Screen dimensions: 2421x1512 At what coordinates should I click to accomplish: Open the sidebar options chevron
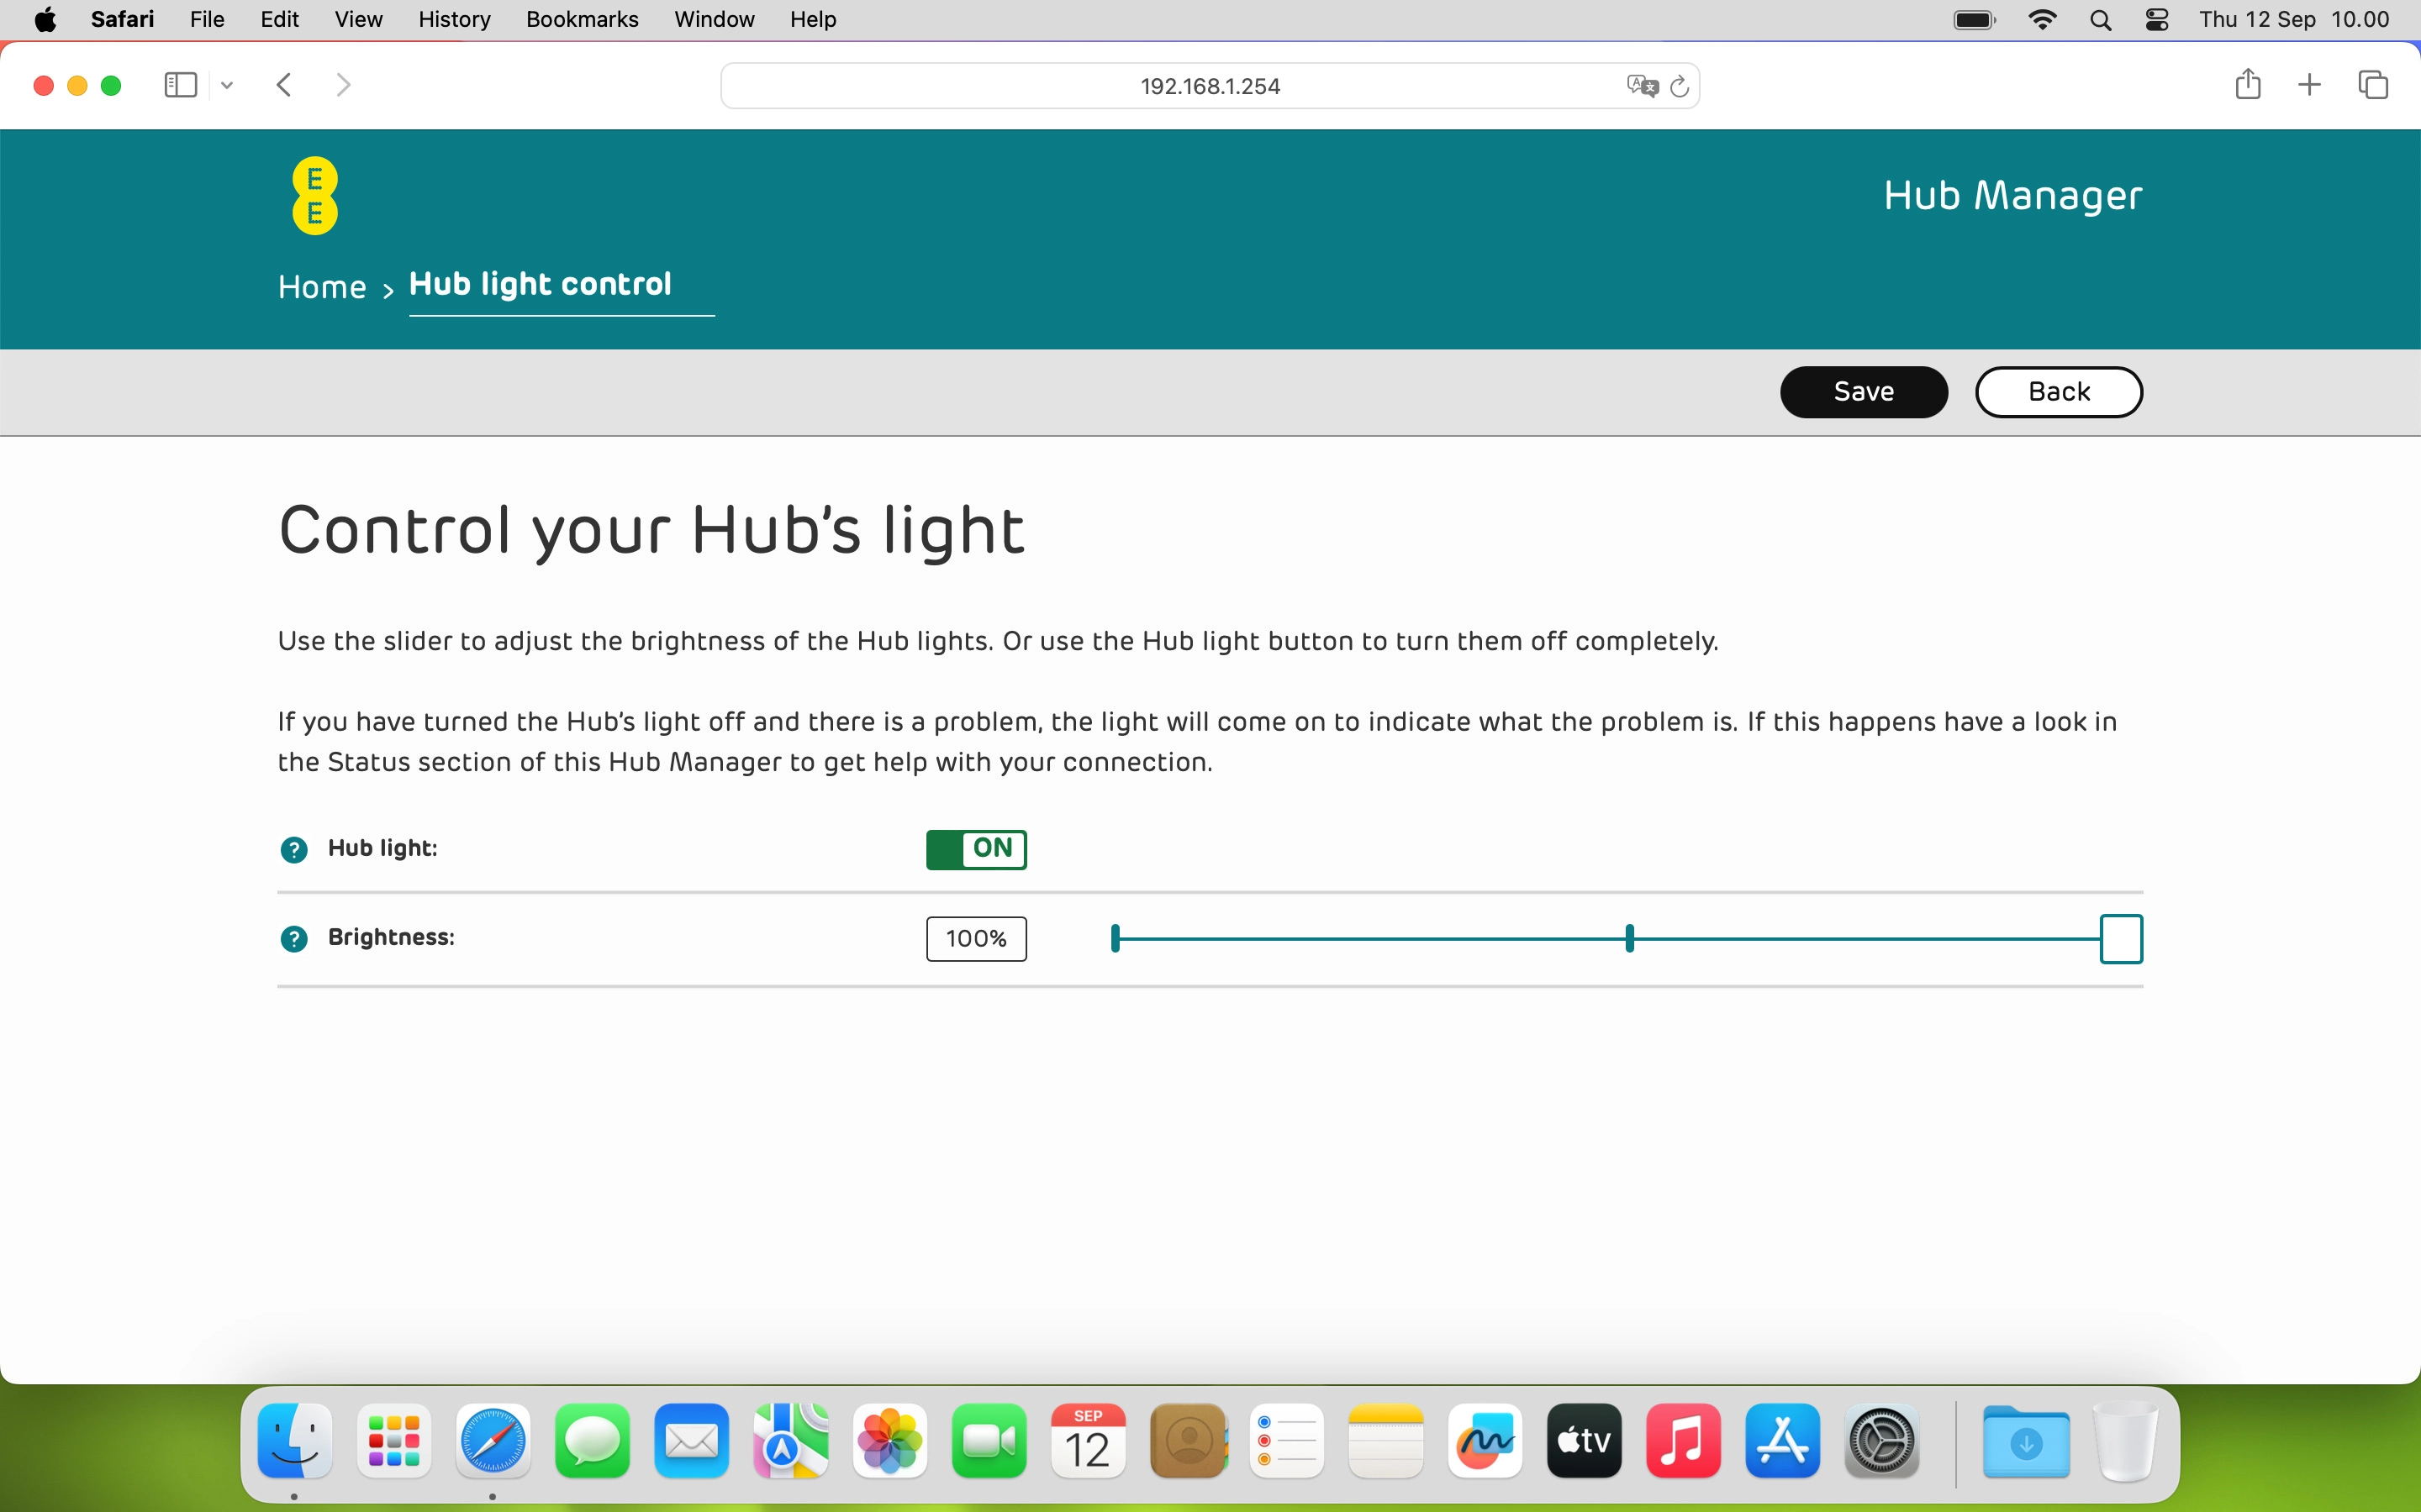(x=226, y=85)
